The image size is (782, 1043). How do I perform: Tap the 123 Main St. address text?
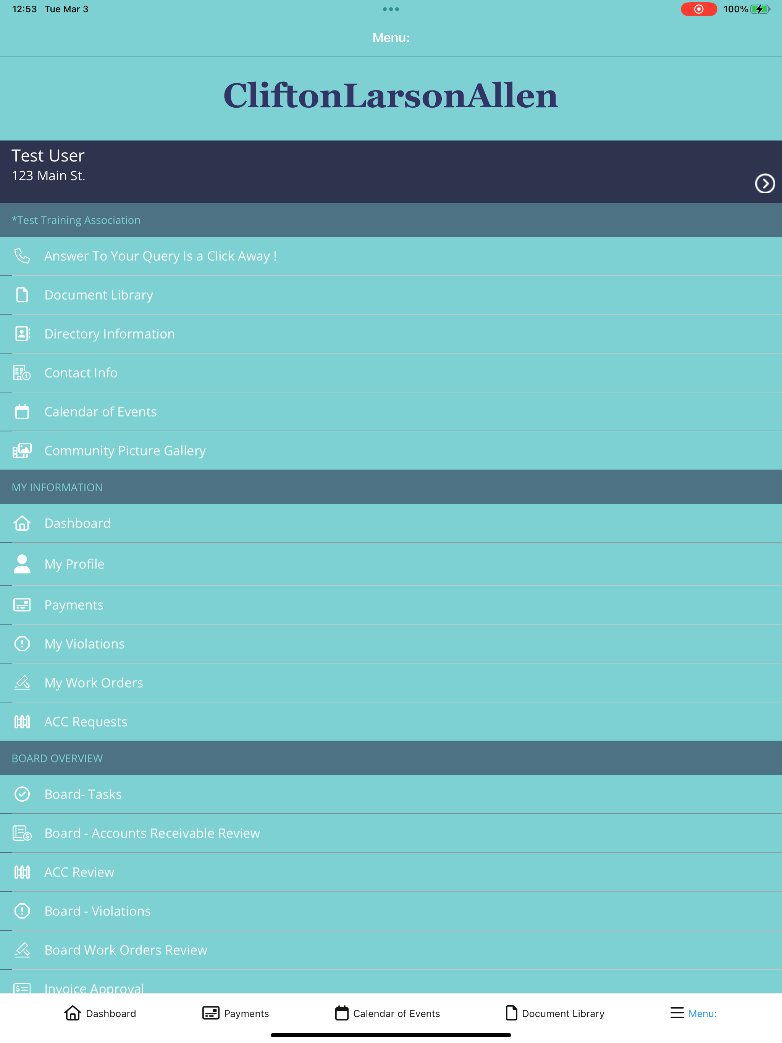[48, 176]
